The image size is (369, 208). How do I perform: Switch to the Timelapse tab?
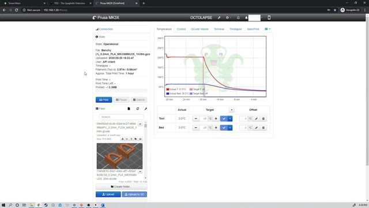tap(236, 29)
